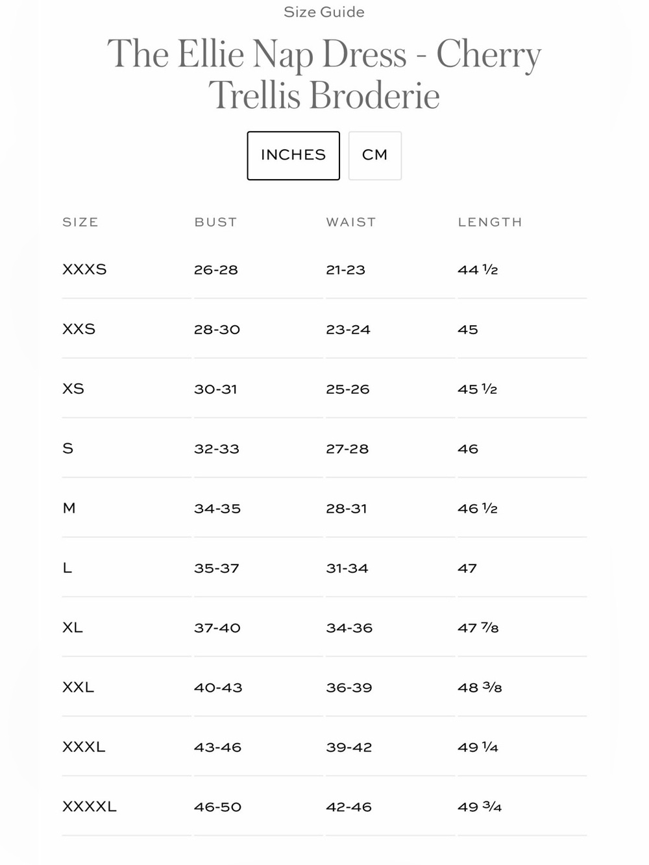Click the Size Guide heading text
This screenshot has height=865, width=649.
coord(324,12)
